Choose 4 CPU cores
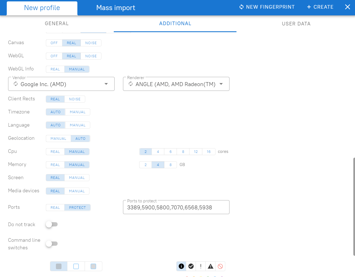 pyautogui.click(x=158, y=151)
